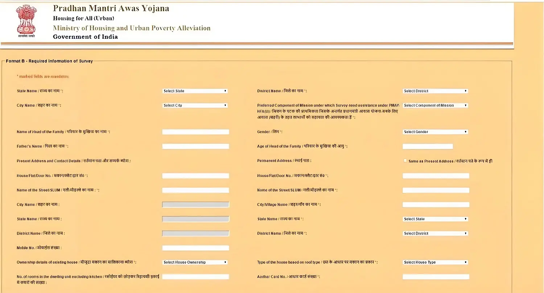Open the Select Component of Mission dropdown
The height and width of the screenshot is (293, 544).
click(435, 105)
